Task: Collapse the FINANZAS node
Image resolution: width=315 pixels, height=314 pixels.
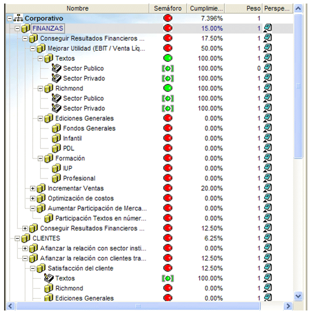Action: click(x=17, y=28)
